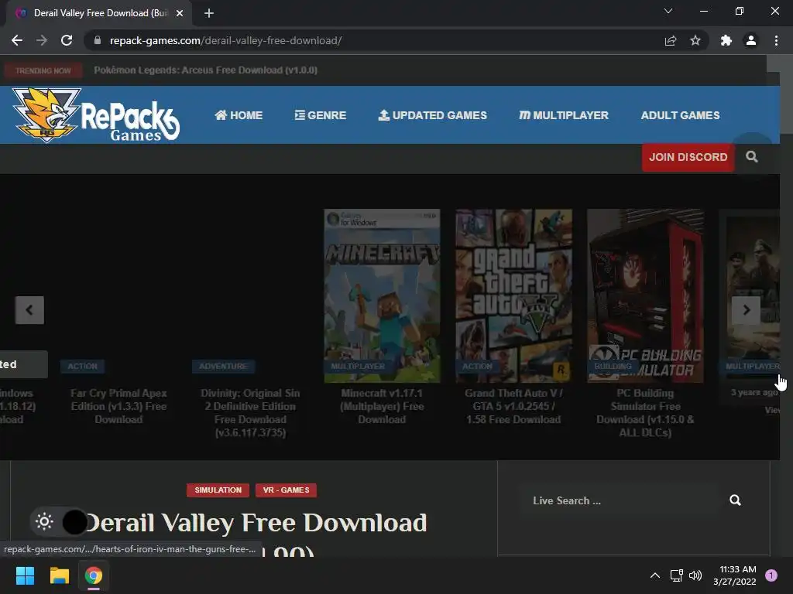The height and width of the screenshot is (594, 793).
Task: Click the RePack Games logo
Action: pos(96,115)
